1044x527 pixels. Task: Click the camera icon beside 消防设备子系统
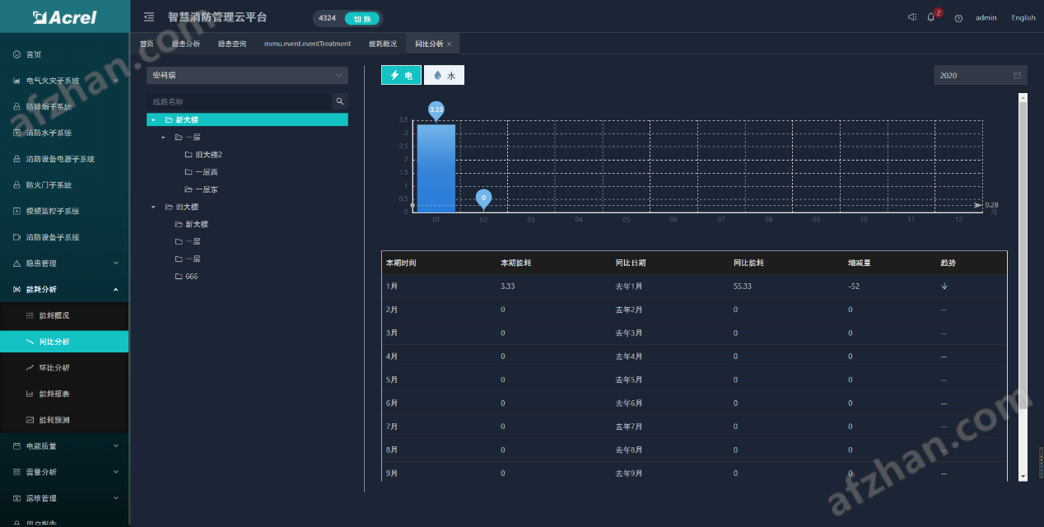coord(16,237)
